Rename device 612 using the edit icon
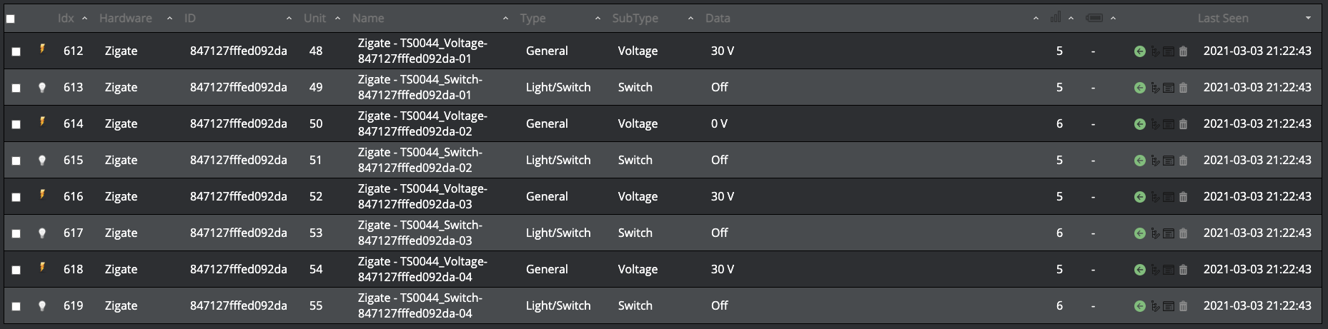The image size is (1328, 329). (1155, 51)
